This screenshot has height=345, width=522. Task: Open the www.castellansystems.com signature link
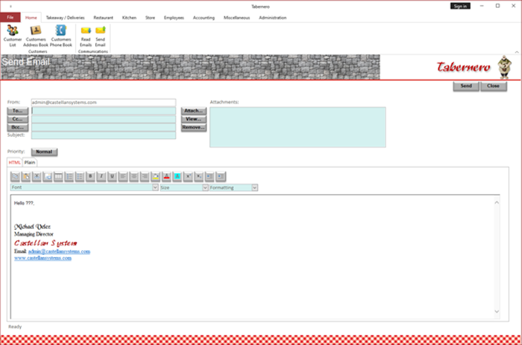click(x=43, y=258)
